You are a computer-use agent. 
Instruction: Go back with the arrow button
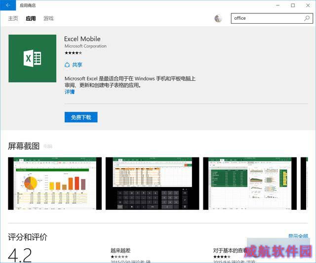pyautogui.click(x=8, y=5)
